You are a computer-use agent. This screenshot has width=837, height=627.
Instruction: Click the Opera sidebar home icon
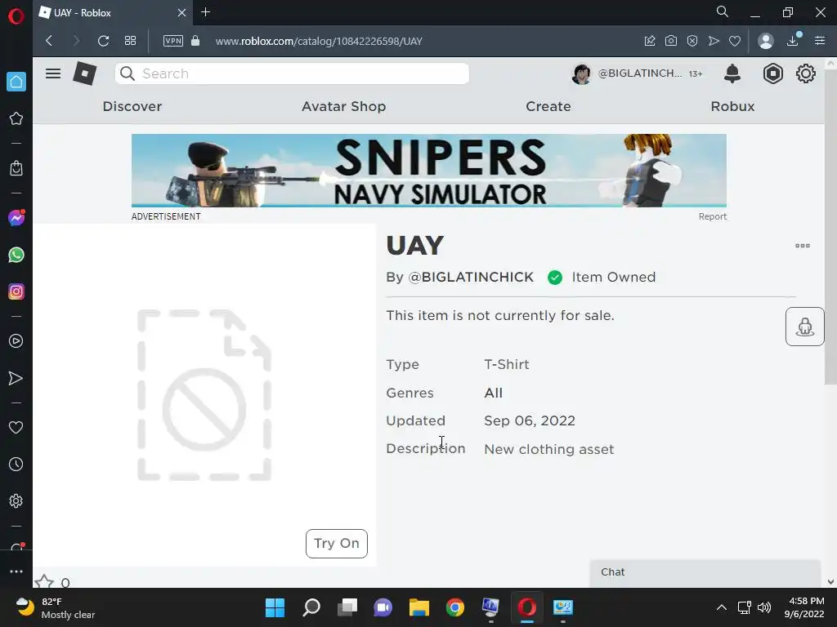(x=16, y=82)
